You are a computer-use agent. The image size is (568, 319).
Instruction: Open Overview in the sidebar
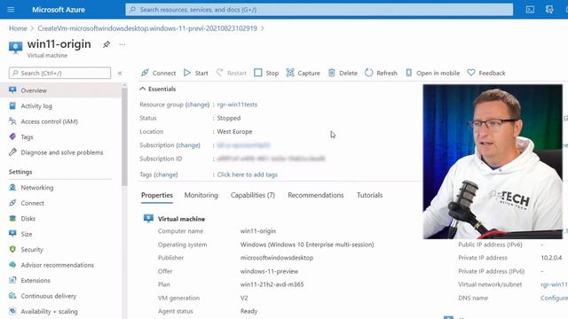61,90
